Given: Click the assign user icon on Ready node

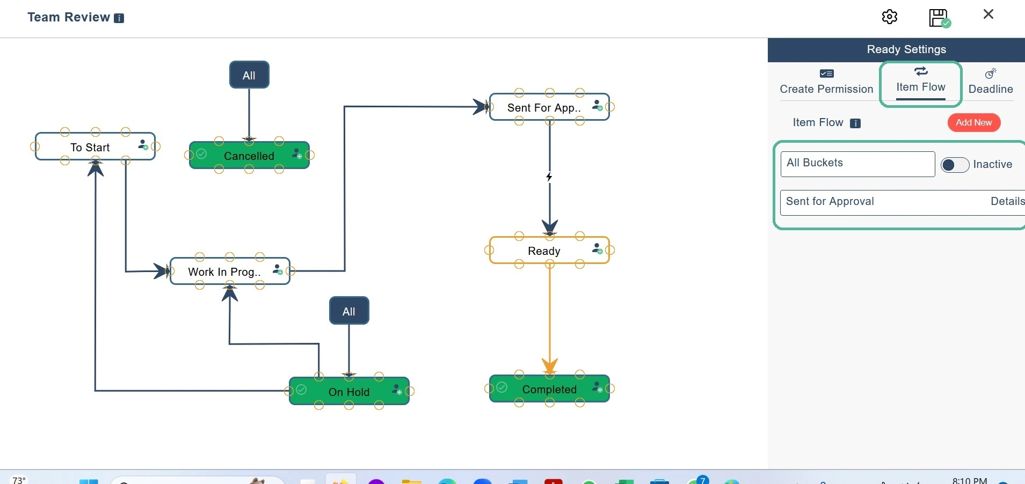Looking at the screenshot, I should [597, 248].
